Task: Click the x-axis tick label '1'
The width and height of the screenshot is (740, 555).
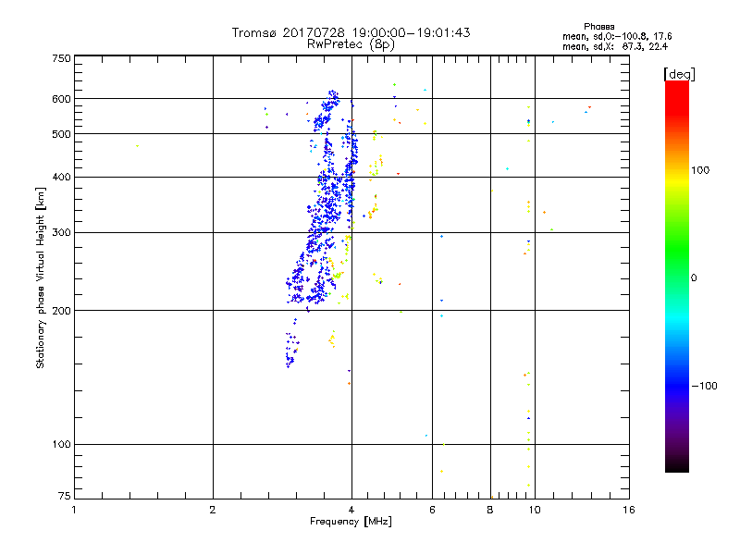Action: click(74, 510)
